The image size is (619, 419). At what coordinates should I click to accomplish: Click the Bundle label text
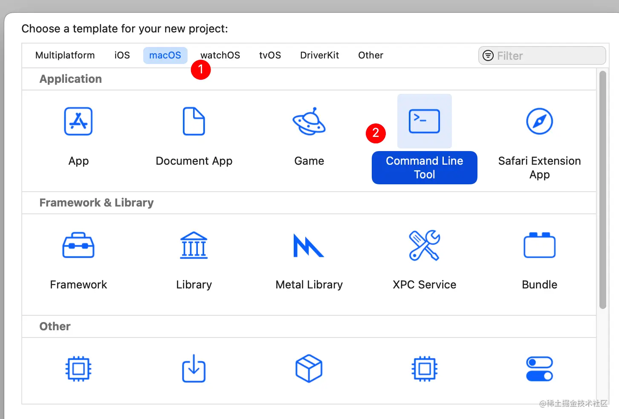tap(540, 285)
